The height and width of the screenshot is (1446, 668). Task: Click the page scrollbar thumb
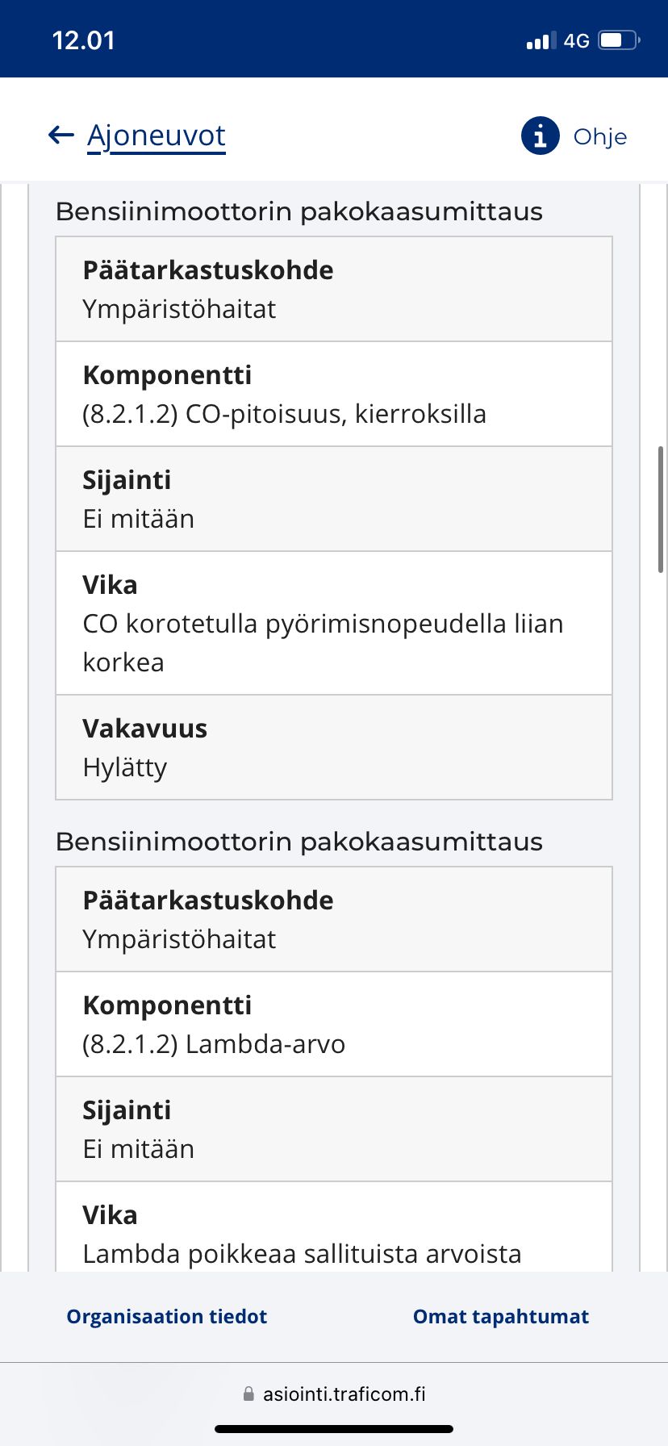tap(661, 509)
